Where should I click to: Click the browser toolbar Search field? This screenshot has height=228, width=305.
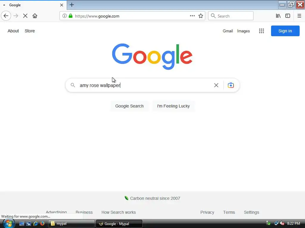coord(231,16)
